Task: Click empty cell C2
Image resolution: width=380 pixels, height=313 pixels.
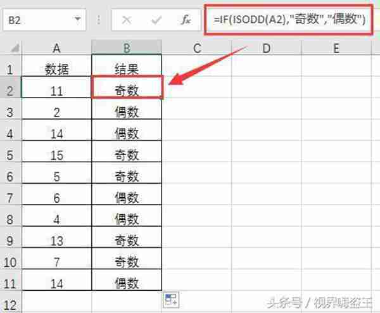Action: [x=197, y=87]
